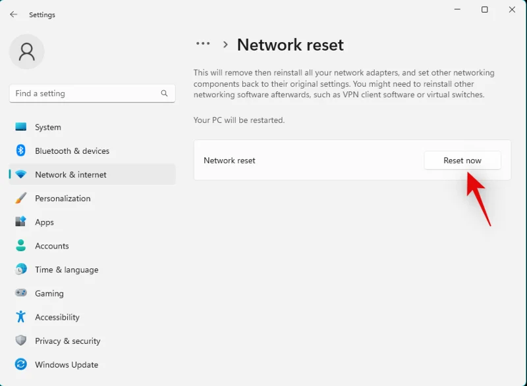The image size is (527, 386).
Task: Click the Windows Update sync icon
Action: pos(21,364)
